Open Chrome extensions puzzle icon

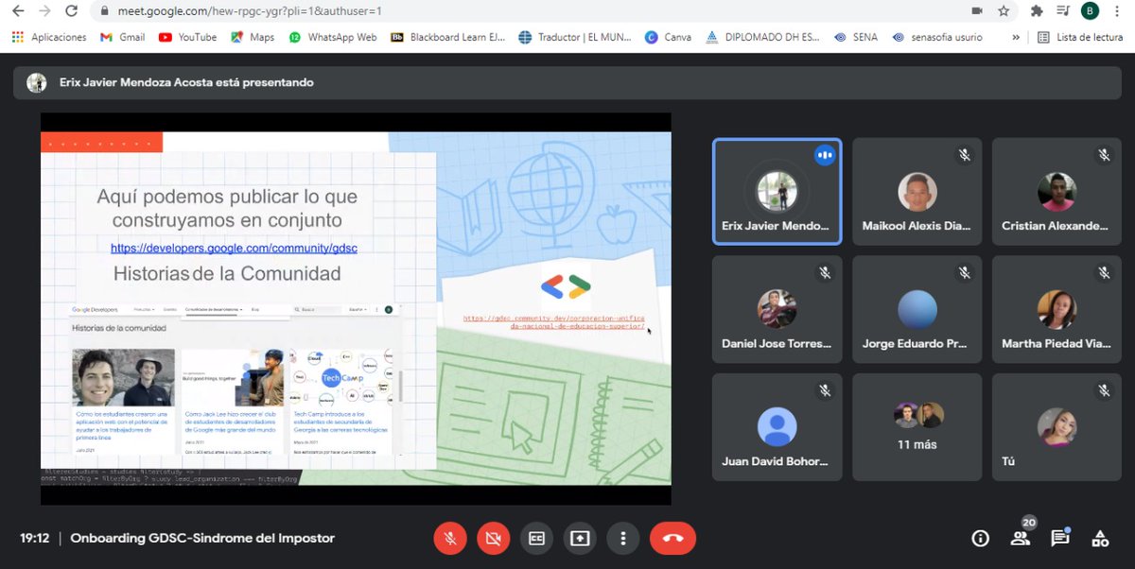click(x=1038, y=11)
